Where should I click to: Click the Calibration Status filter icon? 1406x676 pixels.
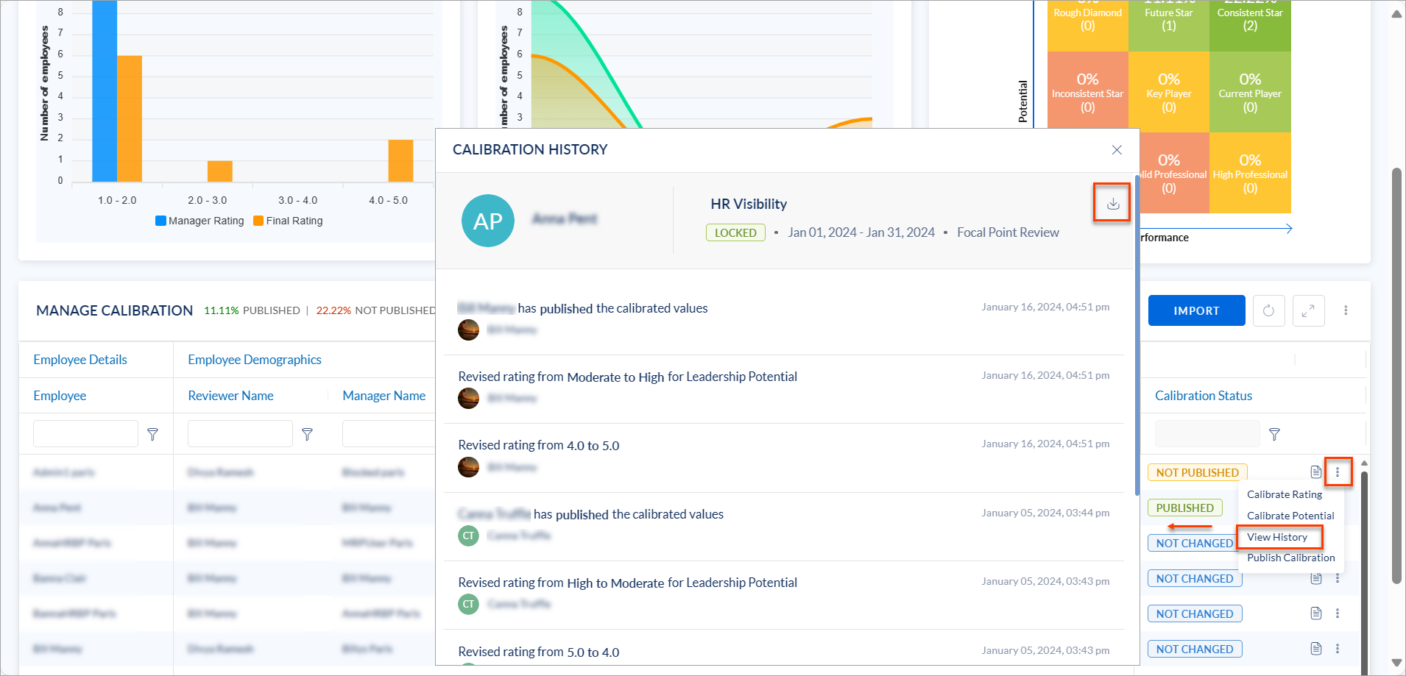[1273, 434]
